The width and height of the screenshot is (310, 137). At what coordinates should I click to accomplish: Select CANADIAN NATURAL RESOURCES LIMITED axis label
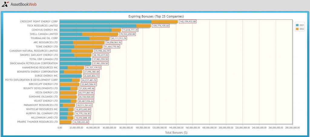tap(34, 51)
